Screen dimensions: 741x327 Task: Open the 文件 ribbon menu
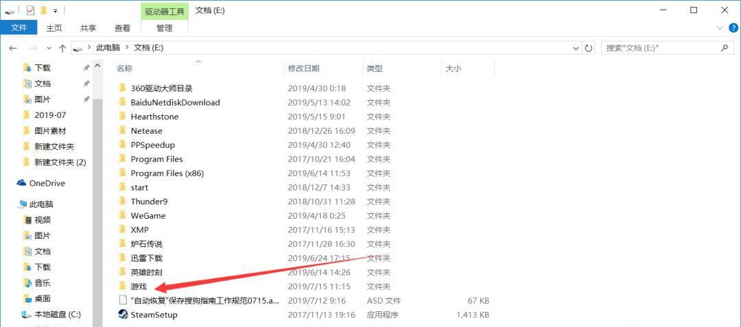(x=19, y=28)
